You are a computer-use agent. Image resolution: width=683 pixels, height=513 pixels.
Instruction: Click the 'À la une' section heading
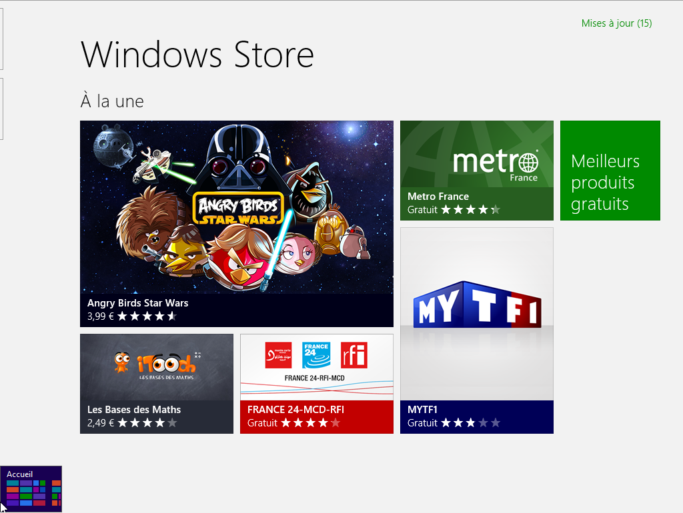[x=112, y=101]
